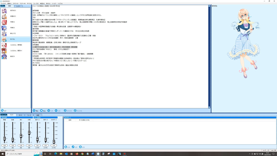Select 琴葉 葵 voice avatar
The image size is (277, 156).
(4, 28)
